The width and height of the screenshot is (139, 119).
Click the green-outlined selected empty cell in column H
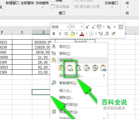point(41,92)
